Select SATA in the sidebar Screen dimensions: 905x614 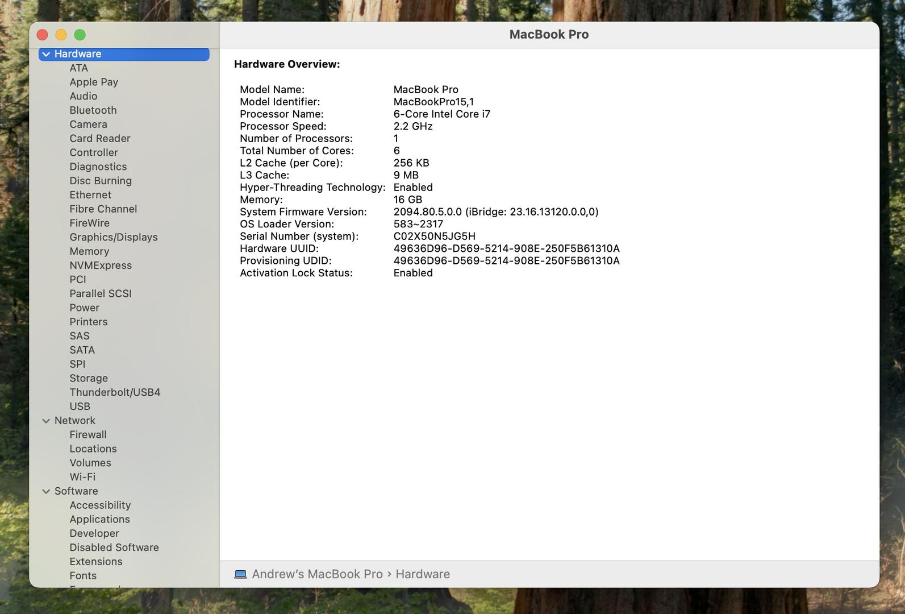coord(82,350)
